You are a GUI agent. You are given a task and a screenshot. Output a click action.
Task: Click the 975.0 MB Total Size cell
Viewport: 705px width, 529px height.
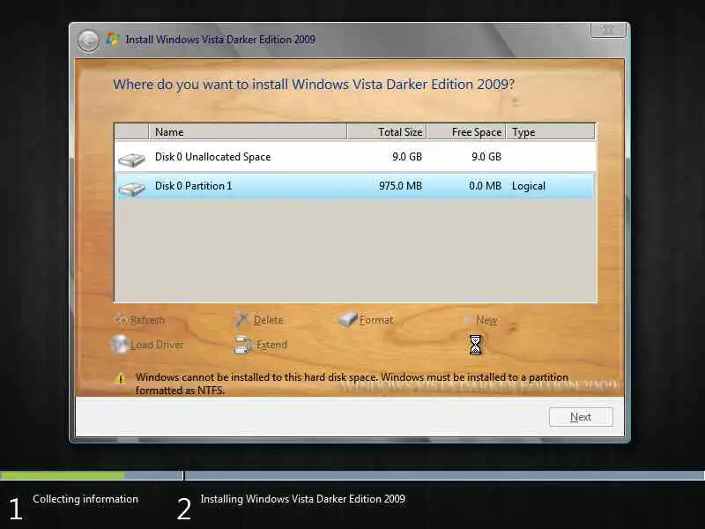(400, 186)
